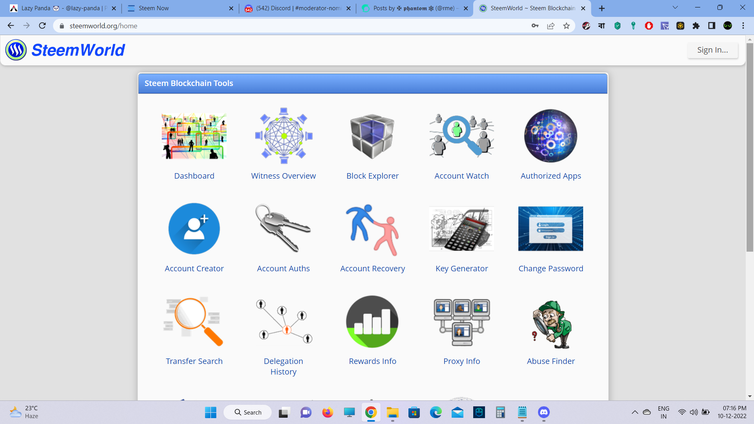Select the Account Creator icon
The height and width of the screenshot is (424, 754).
tap(194, 228)
